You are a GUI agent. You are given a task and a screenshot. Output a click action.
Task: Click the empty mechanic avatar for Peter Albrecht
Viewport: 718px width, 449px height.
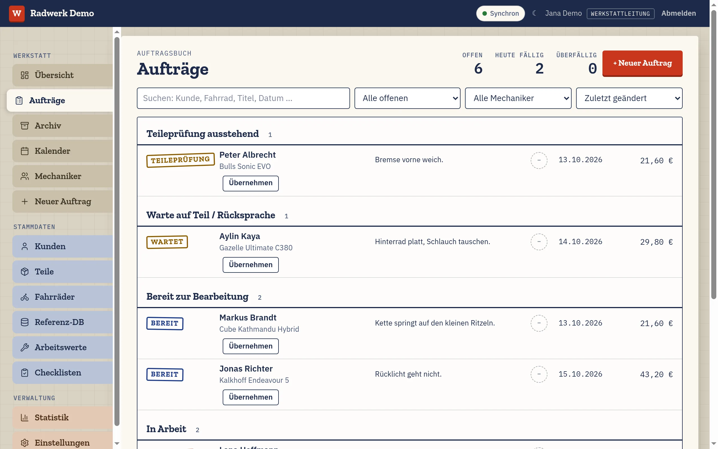[x=539, y=160]
